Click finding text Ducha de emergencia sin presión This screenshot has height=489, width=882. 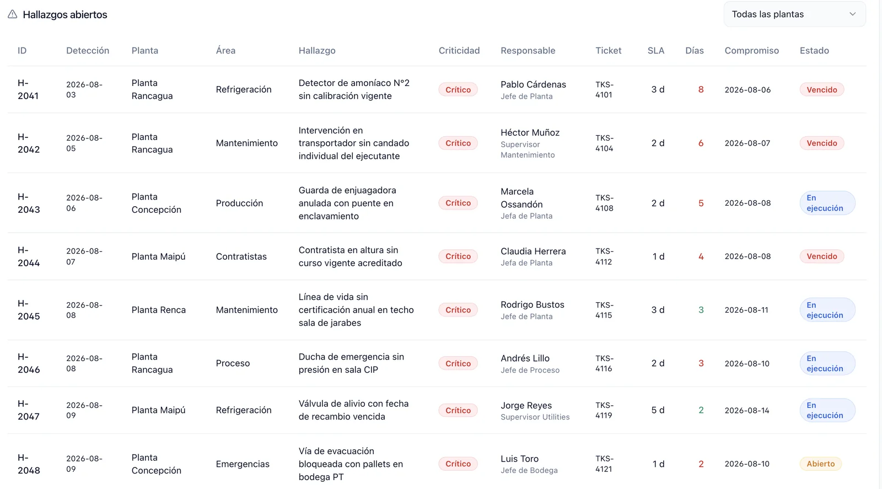351,363
